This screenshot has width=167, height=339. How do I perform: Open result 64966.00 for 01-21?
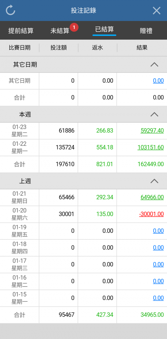pos(152,197)
